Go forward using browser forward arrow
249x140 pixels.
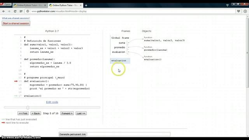[x=9, y=11]
